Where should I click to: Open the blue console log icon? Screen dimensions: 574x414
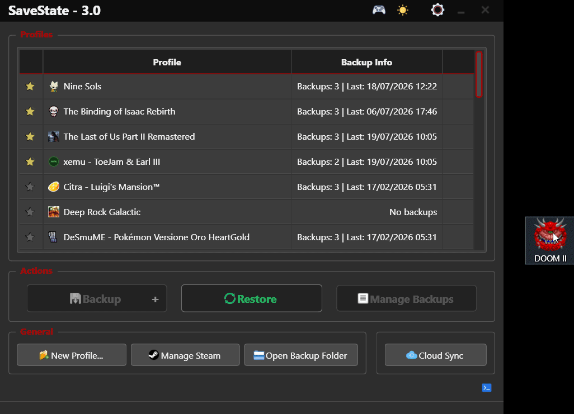click(x=487, y=388)
